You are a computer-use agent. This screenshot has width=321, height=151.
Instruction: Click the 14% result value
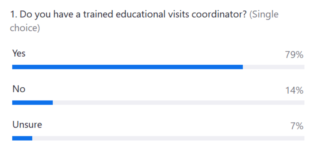(294, 91)
